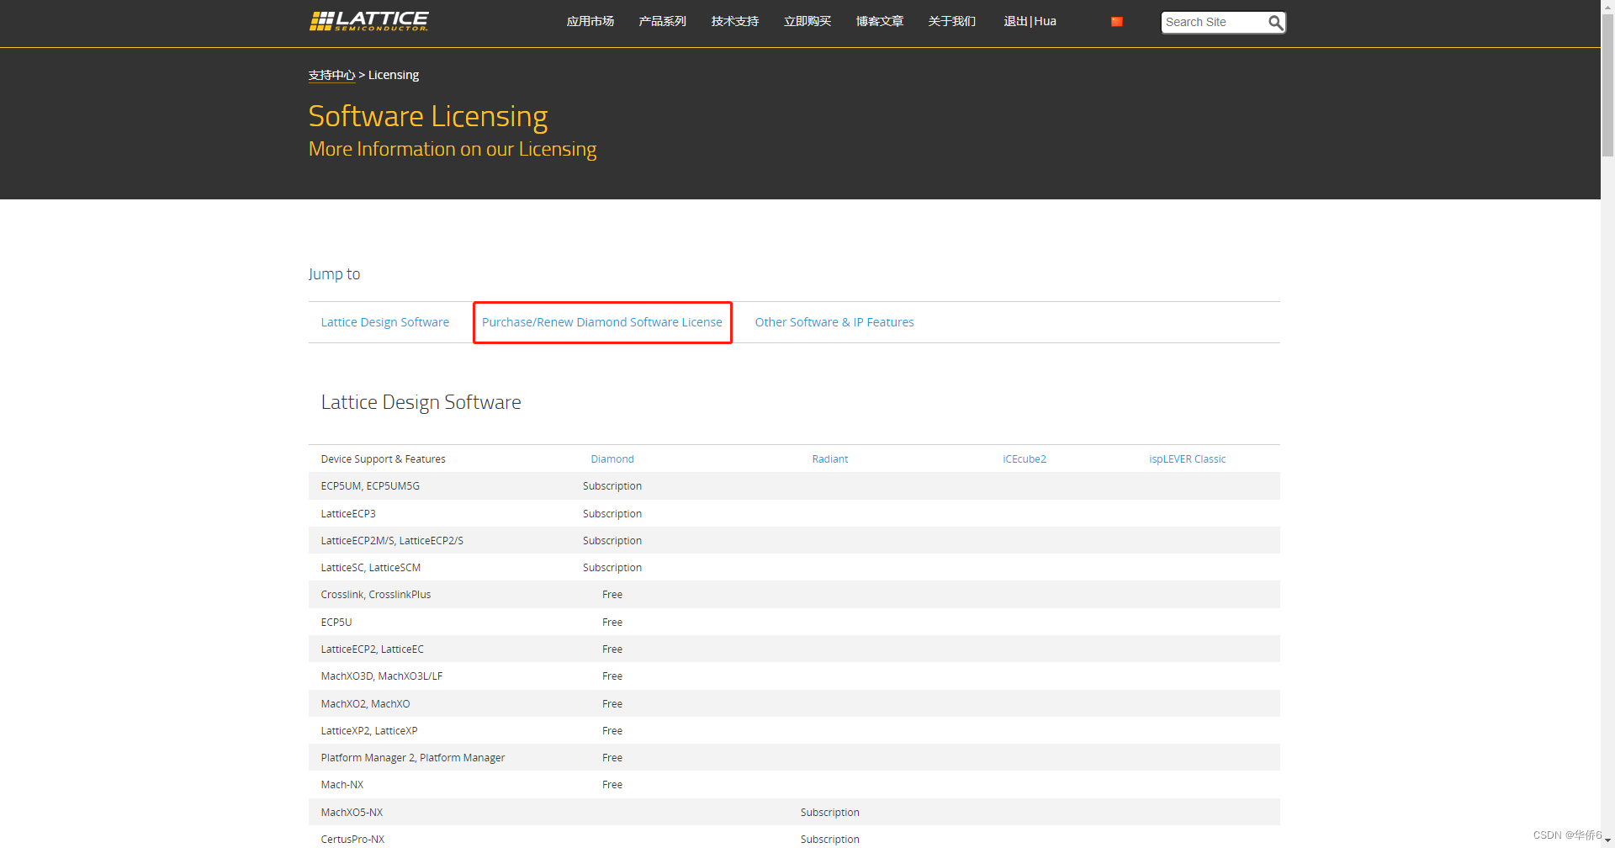Click in the Search Site field
Viewport: 1615px width, 848px height.
(x=1215, y=23)
